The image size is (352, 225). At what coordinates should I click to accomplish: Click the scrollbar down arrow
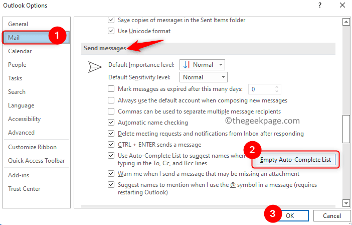[346, 203]
